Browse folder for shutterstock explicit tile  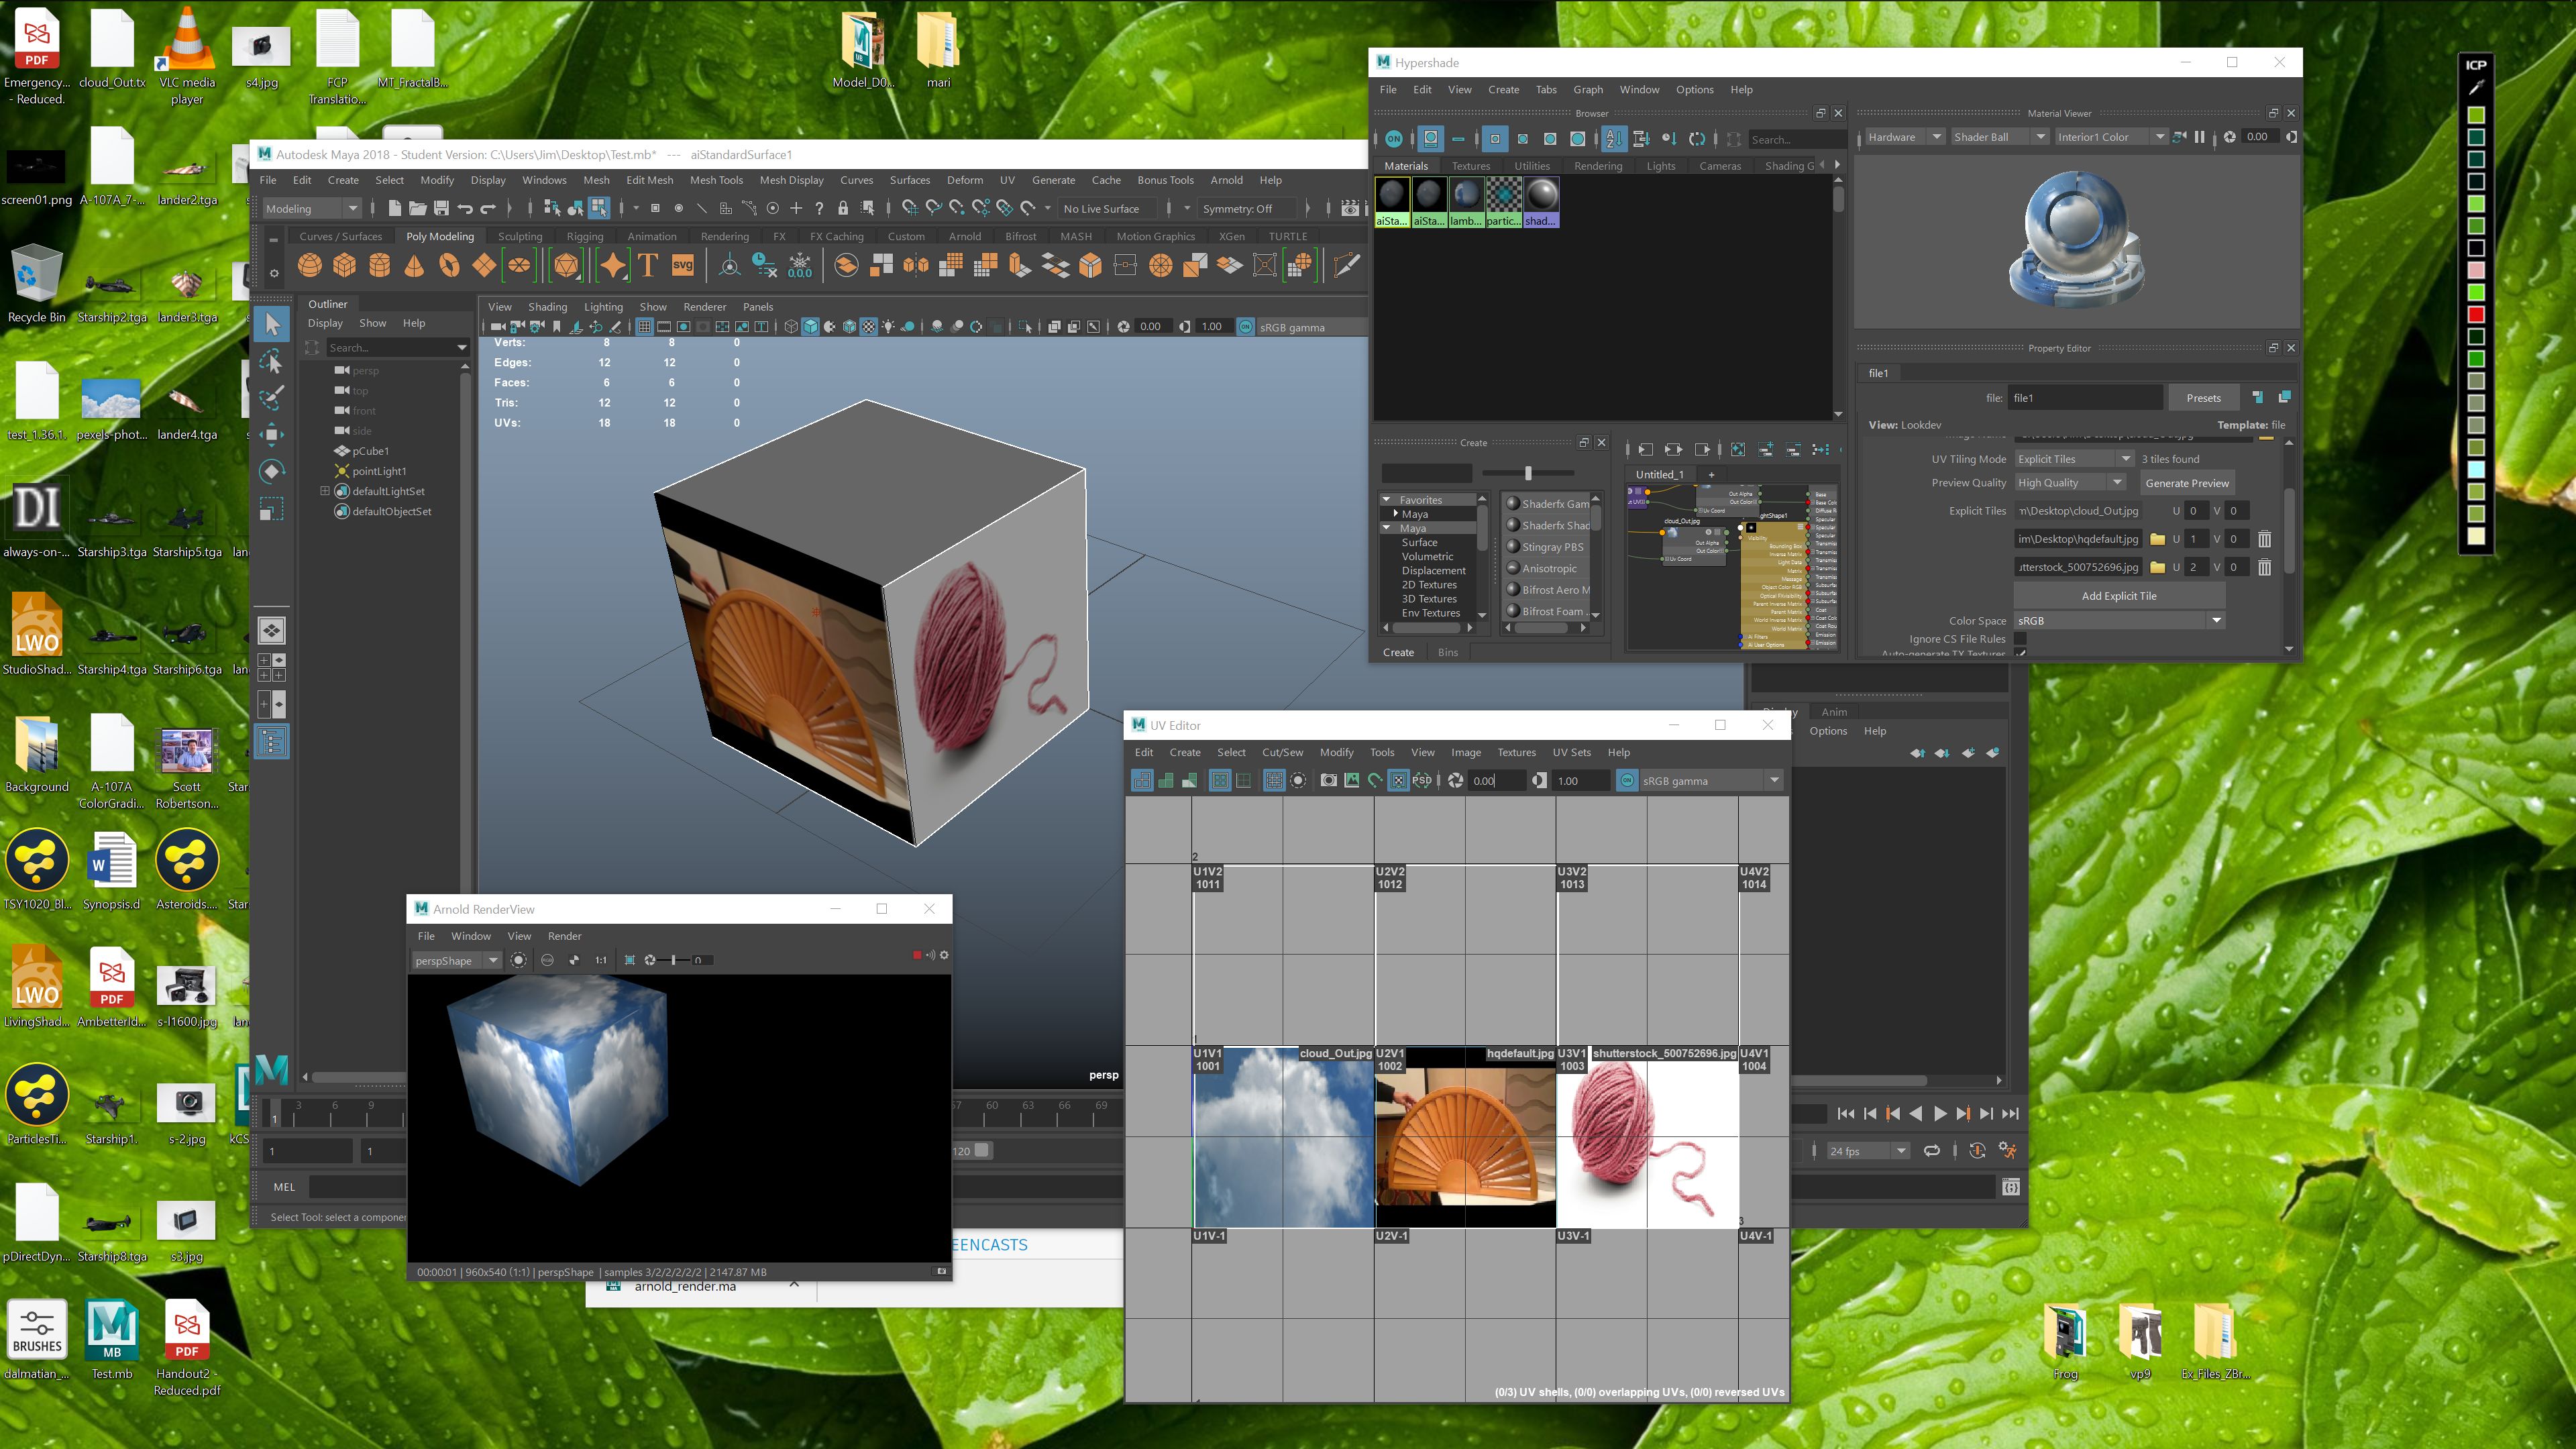click(2157, 567)
